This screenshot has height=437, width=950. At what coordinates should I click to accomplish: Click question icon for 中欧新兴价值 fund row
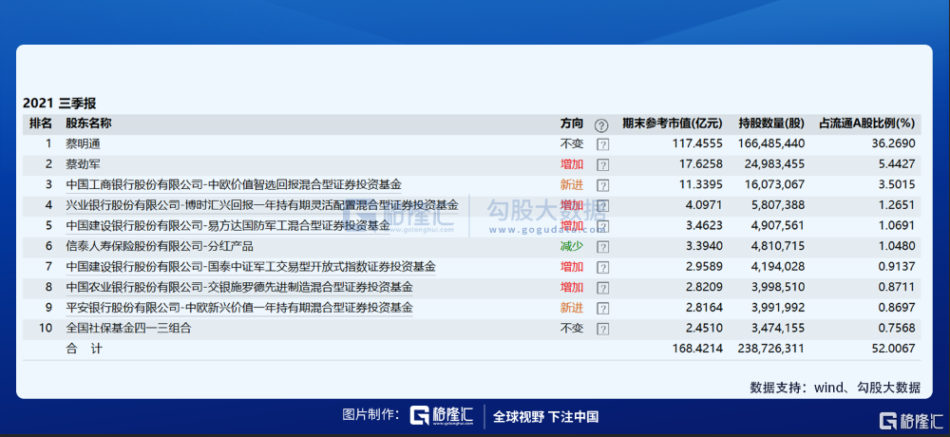click(602, 309)
